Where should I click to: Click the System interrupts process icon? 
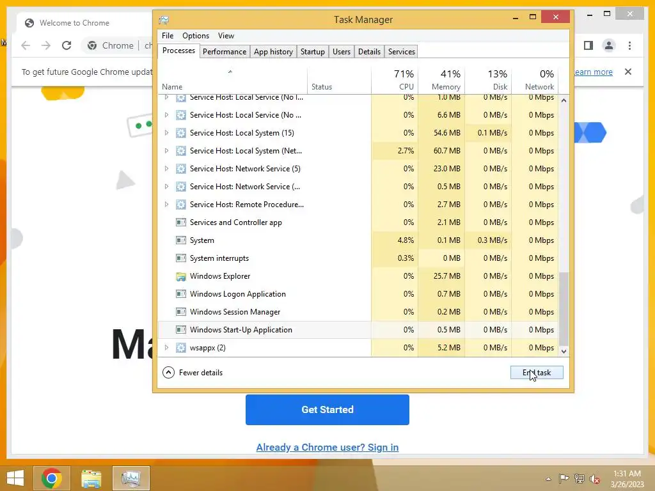point(181,258)
